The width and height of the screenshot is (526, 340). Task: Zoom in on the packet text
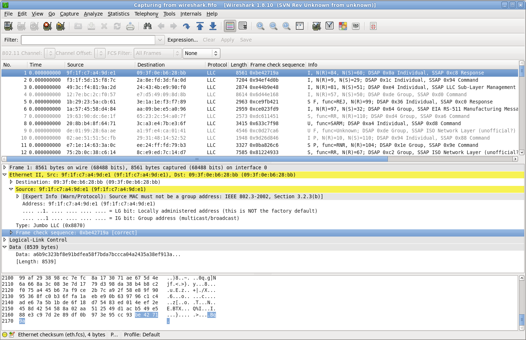[260, 26]
